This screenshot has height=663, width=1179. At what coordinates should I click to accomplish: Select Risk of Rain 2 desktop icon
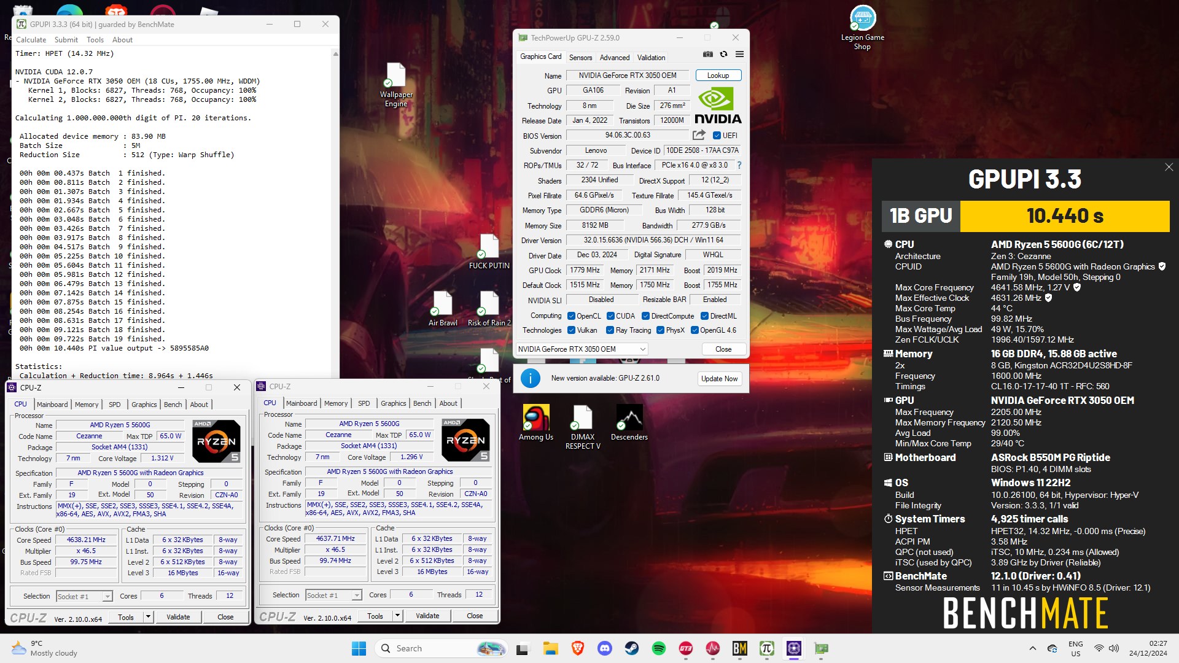coord(489,308)
